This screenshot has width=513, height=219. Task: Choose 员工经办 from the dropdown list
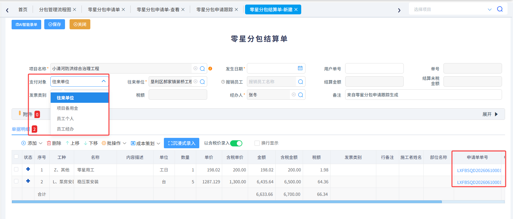click(x=80, y=129)
